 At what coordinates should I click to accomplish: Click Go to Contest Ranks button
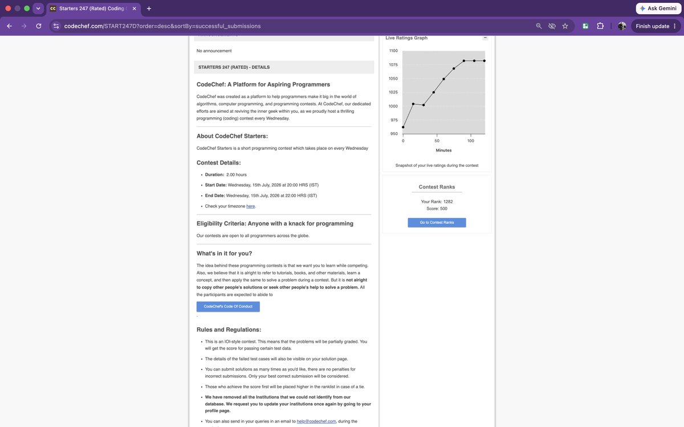click(x=437, y=223)
